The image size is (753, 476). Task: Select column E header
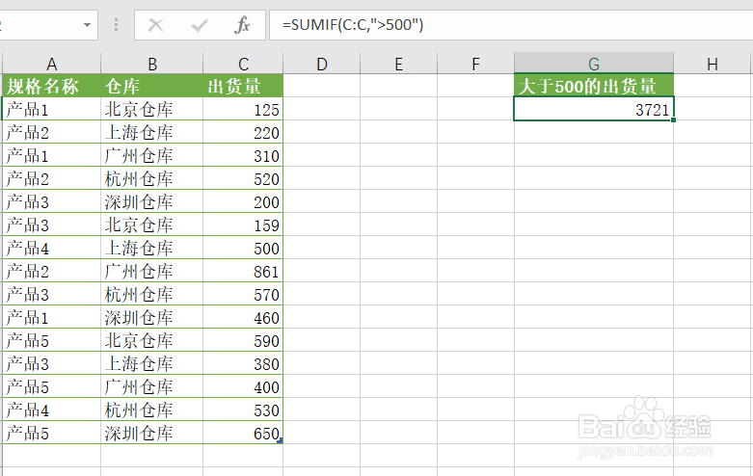(398, 64)
